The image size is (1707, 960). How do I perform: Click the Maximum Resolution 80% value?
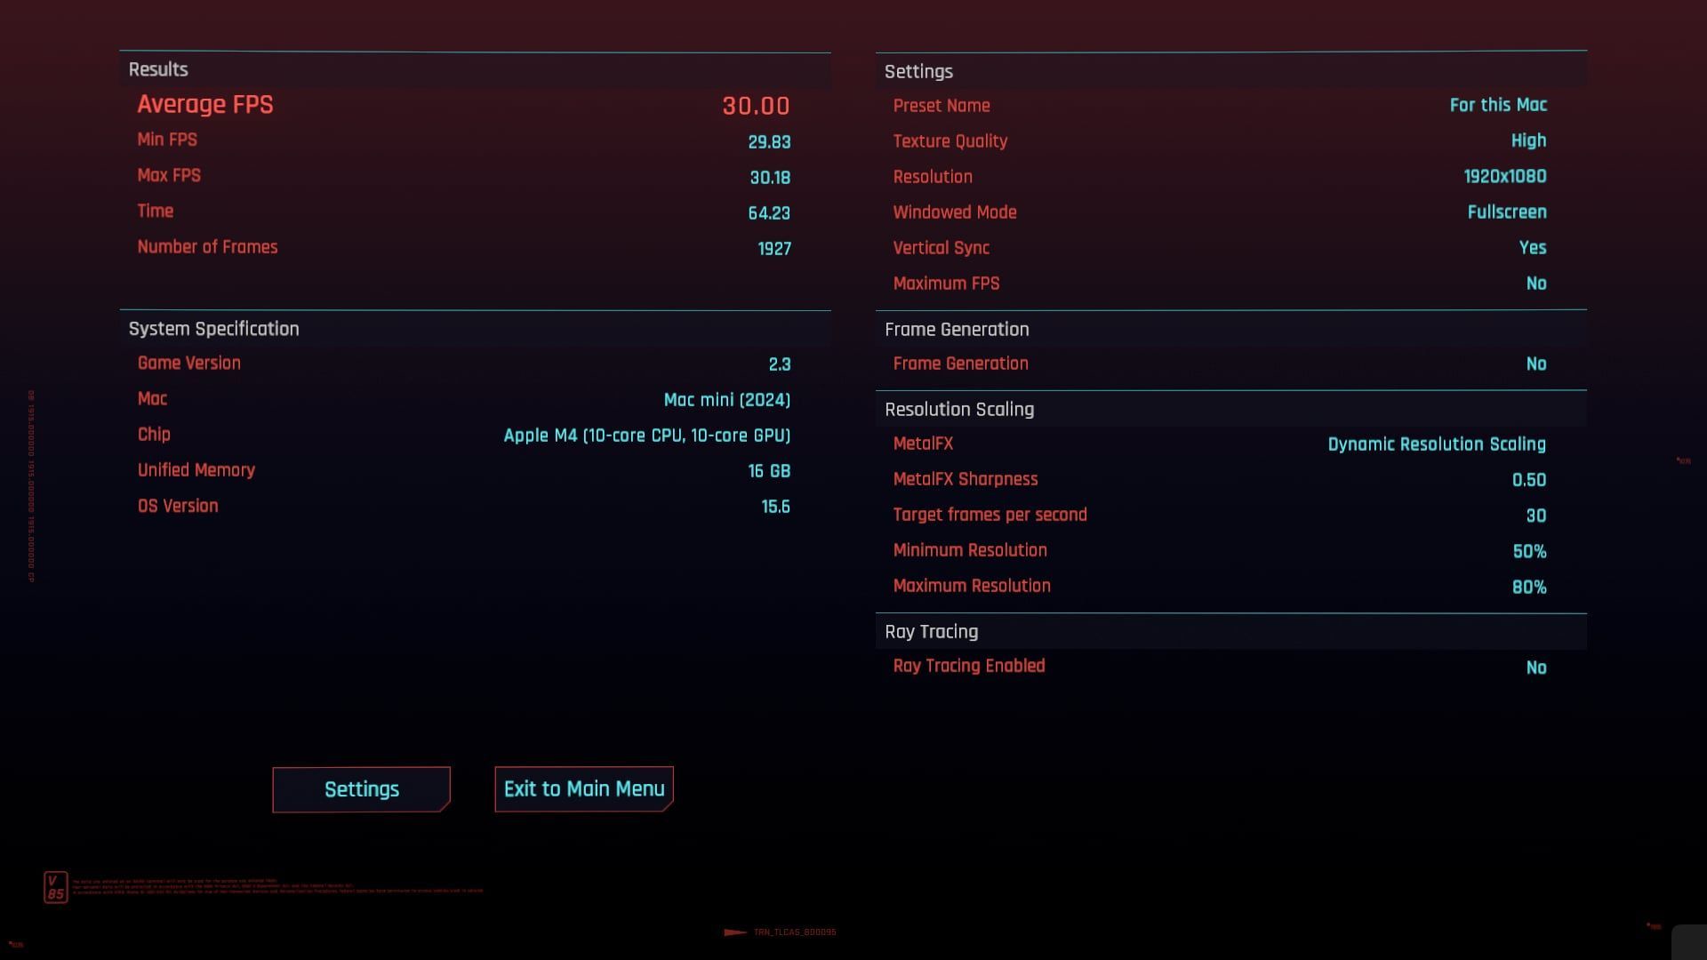(1528, 587)
